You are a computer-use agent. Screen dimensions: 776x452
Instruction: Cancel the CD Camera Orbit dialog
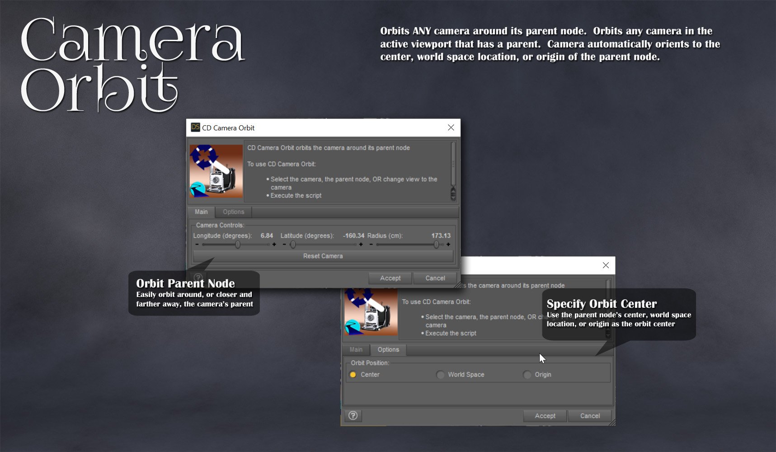point(435,278)
